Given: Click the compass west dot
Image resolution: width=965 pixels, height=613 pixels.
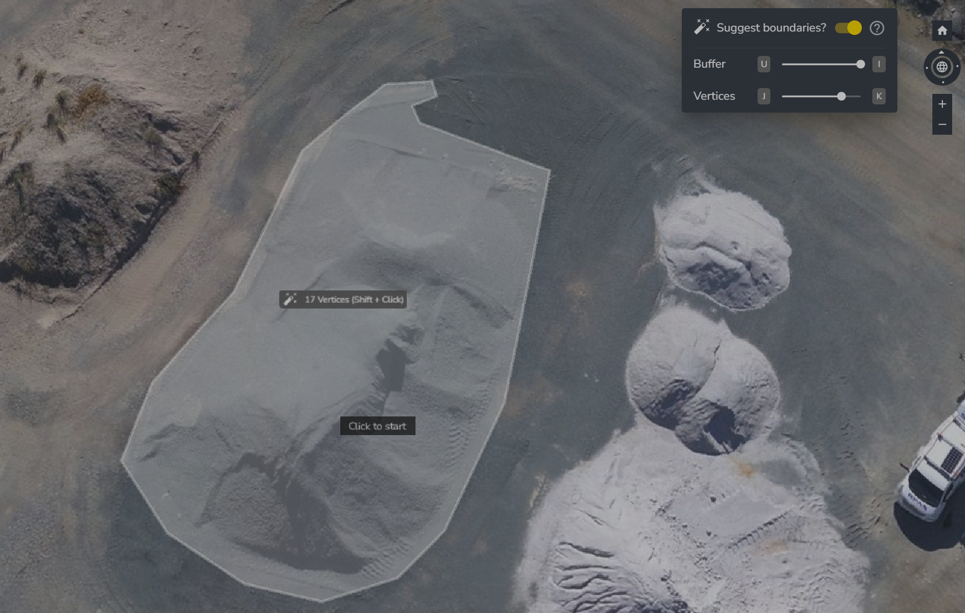Looking at the screenshot, I should 927,67.
